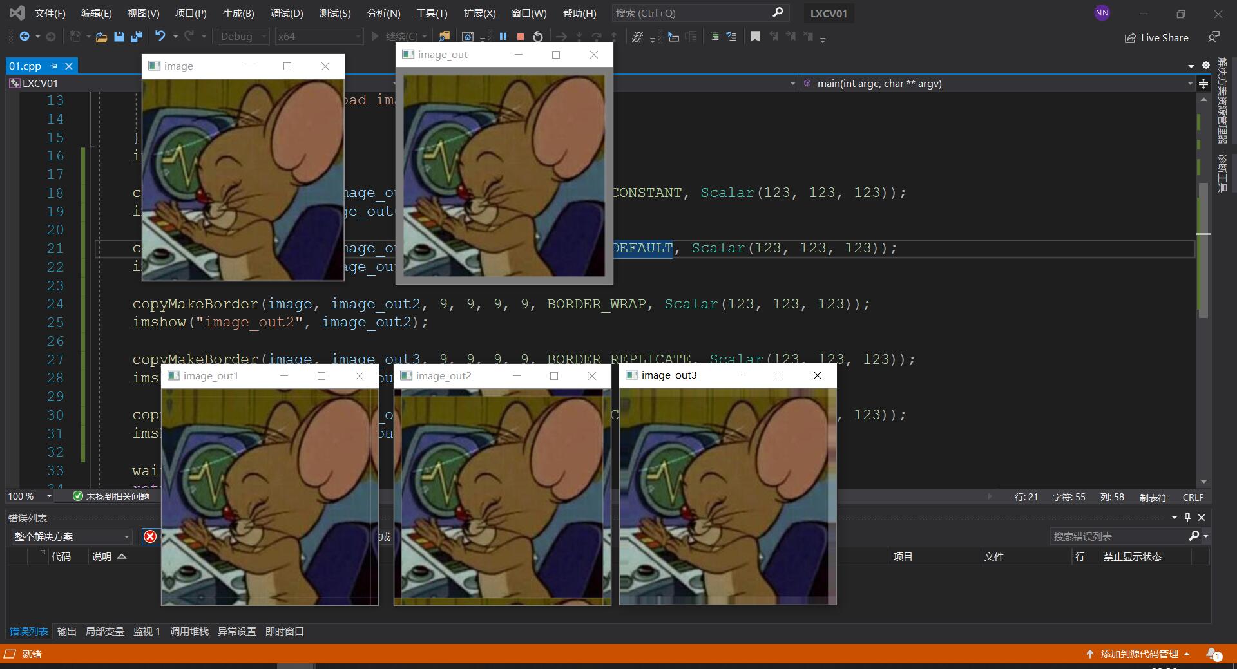Expand the open documents list arrow
This screenshot has height=669, width=1237.
pyautogui.click(x=1191, y=66)
